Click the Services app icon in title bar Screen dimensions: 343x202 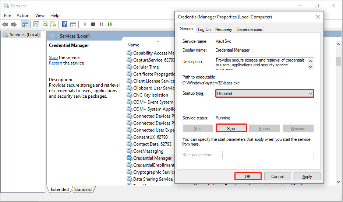click(x=6, y=6)
